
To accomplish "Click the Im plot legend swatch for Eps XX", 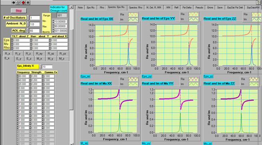I will coord(133,20).
